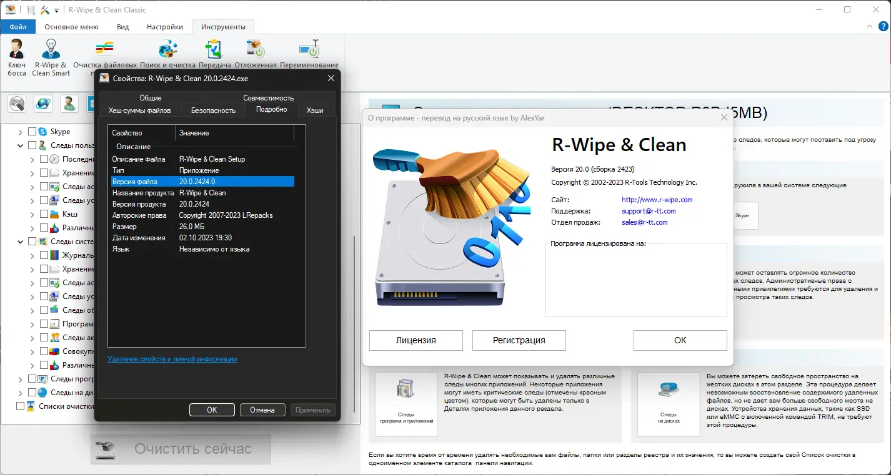891x475 pixels.
Task: Open the Переименование ribbon tool
Action: pos(309,55)
